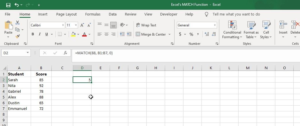
Task: Open the font size 11 dropdown
Action: point(76,25)
